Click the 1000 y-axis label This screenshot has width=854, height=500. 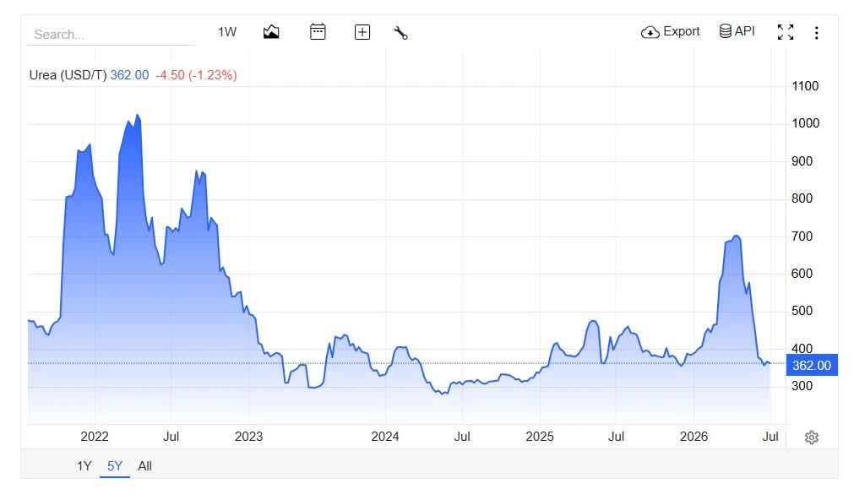(x=806, y=123)
